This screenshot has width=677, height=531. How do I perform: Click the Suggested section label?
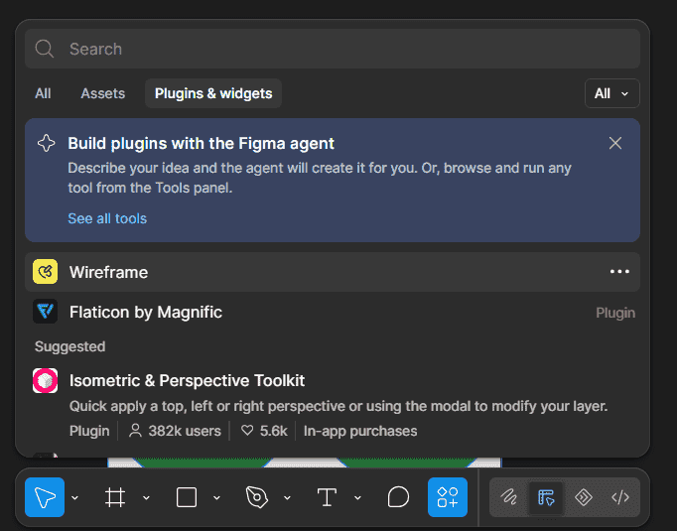69,346
